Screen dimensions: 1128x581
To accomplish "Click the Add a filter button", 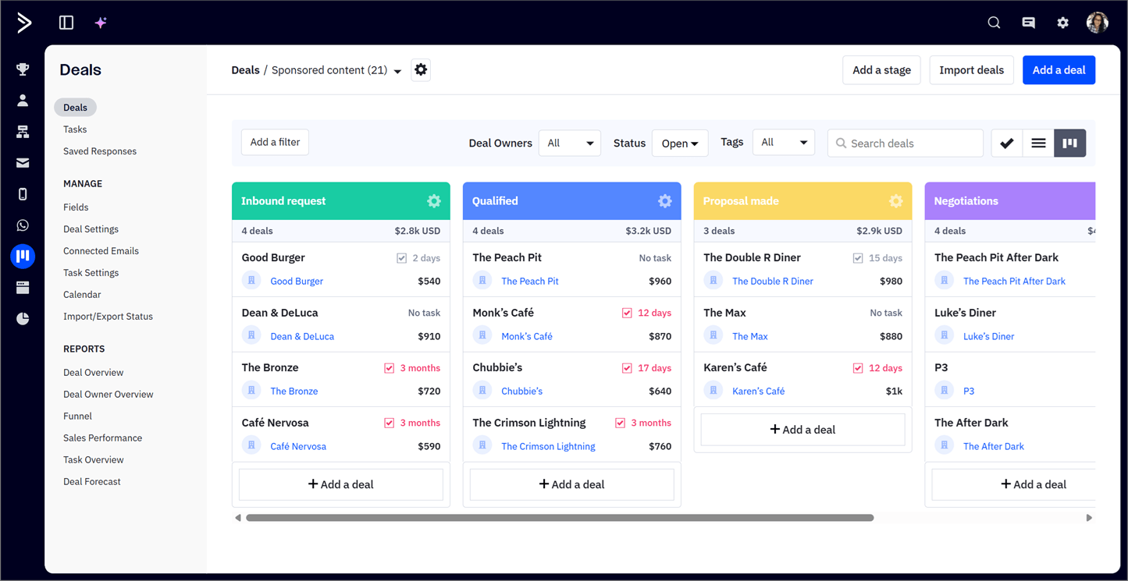I will coord(275,142).
